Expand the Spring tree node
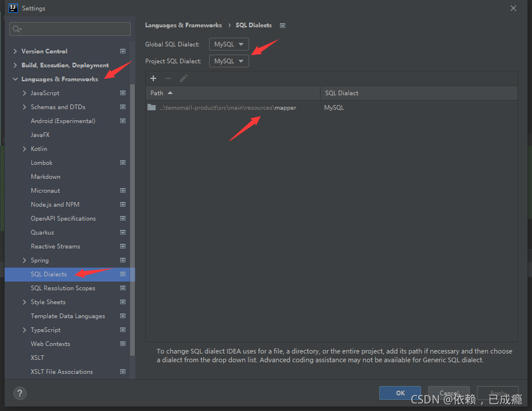The image size is (532, 411). (x=24, y=260)
